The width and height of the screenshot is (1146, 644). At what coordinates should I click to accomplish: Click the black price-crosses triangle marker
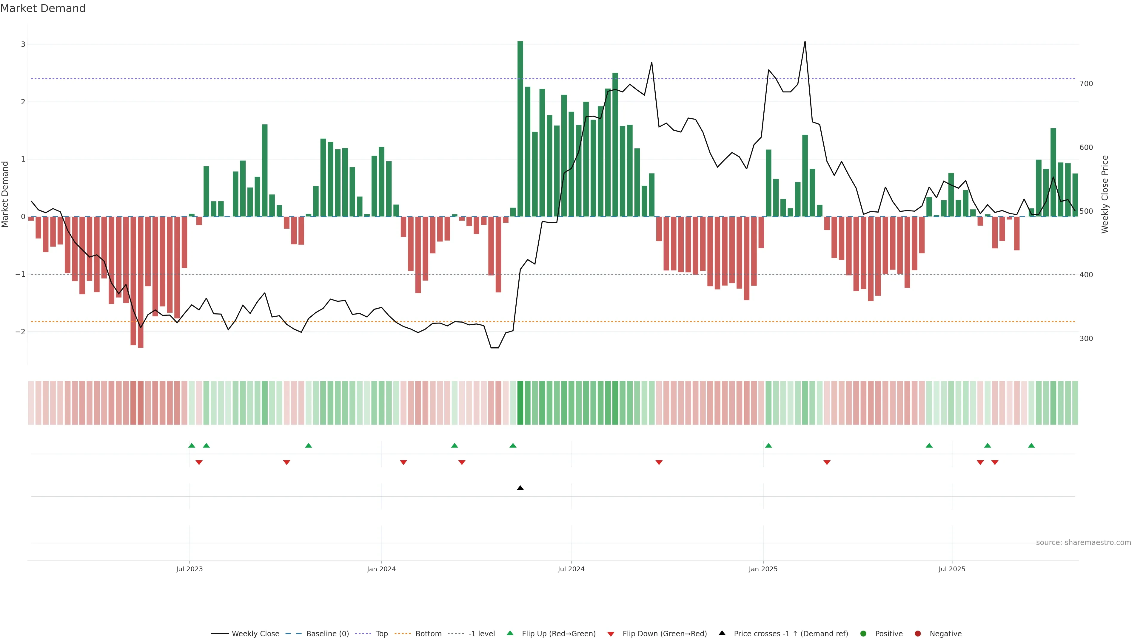tap(520, 488)
